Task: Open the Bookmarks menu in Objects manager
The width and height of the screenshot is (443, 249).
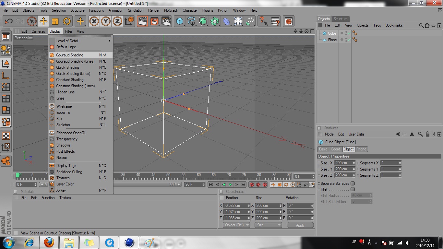Action: [394, 25]
